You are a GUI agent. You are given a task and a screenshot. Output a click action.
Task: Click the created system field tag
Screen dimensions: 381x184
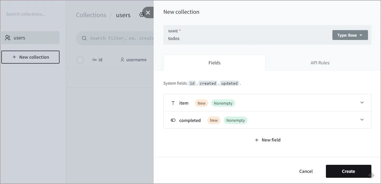pos(208,83)
